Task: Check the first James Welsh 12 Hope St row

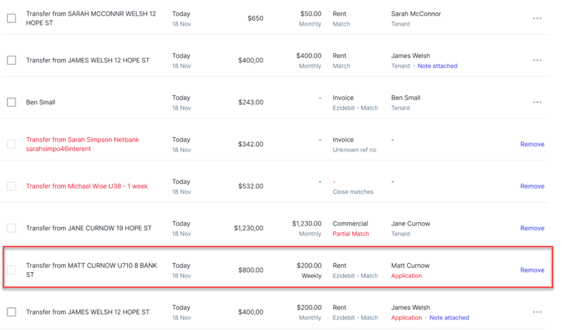Action: (x=11, y=60)
